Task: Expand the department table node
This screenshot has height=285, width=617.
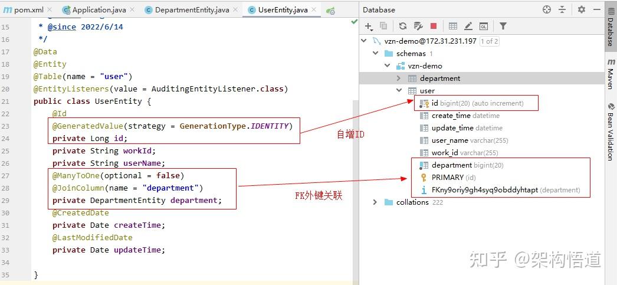Action: pos(399,78)
